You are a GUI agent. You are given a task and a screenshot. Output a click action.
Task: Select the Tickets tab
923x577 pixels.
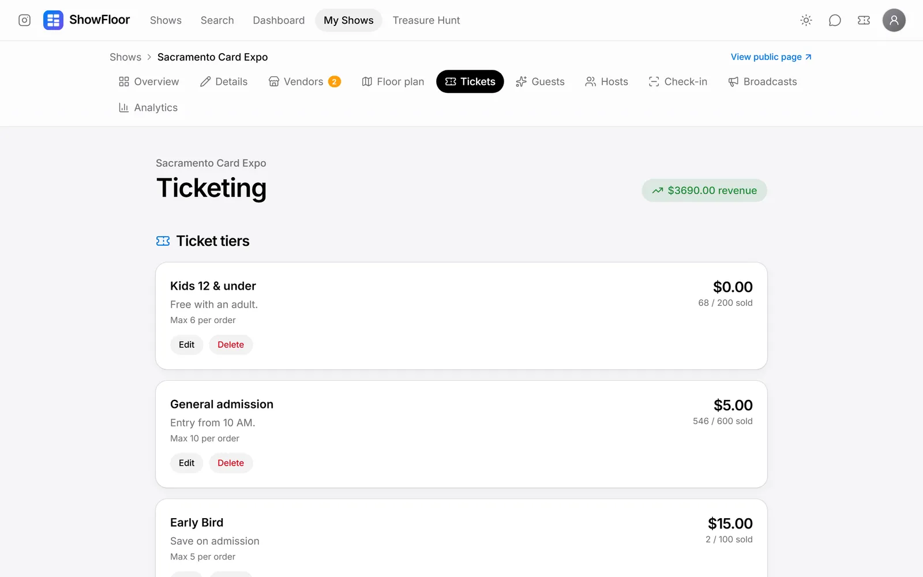click(470, 81)
